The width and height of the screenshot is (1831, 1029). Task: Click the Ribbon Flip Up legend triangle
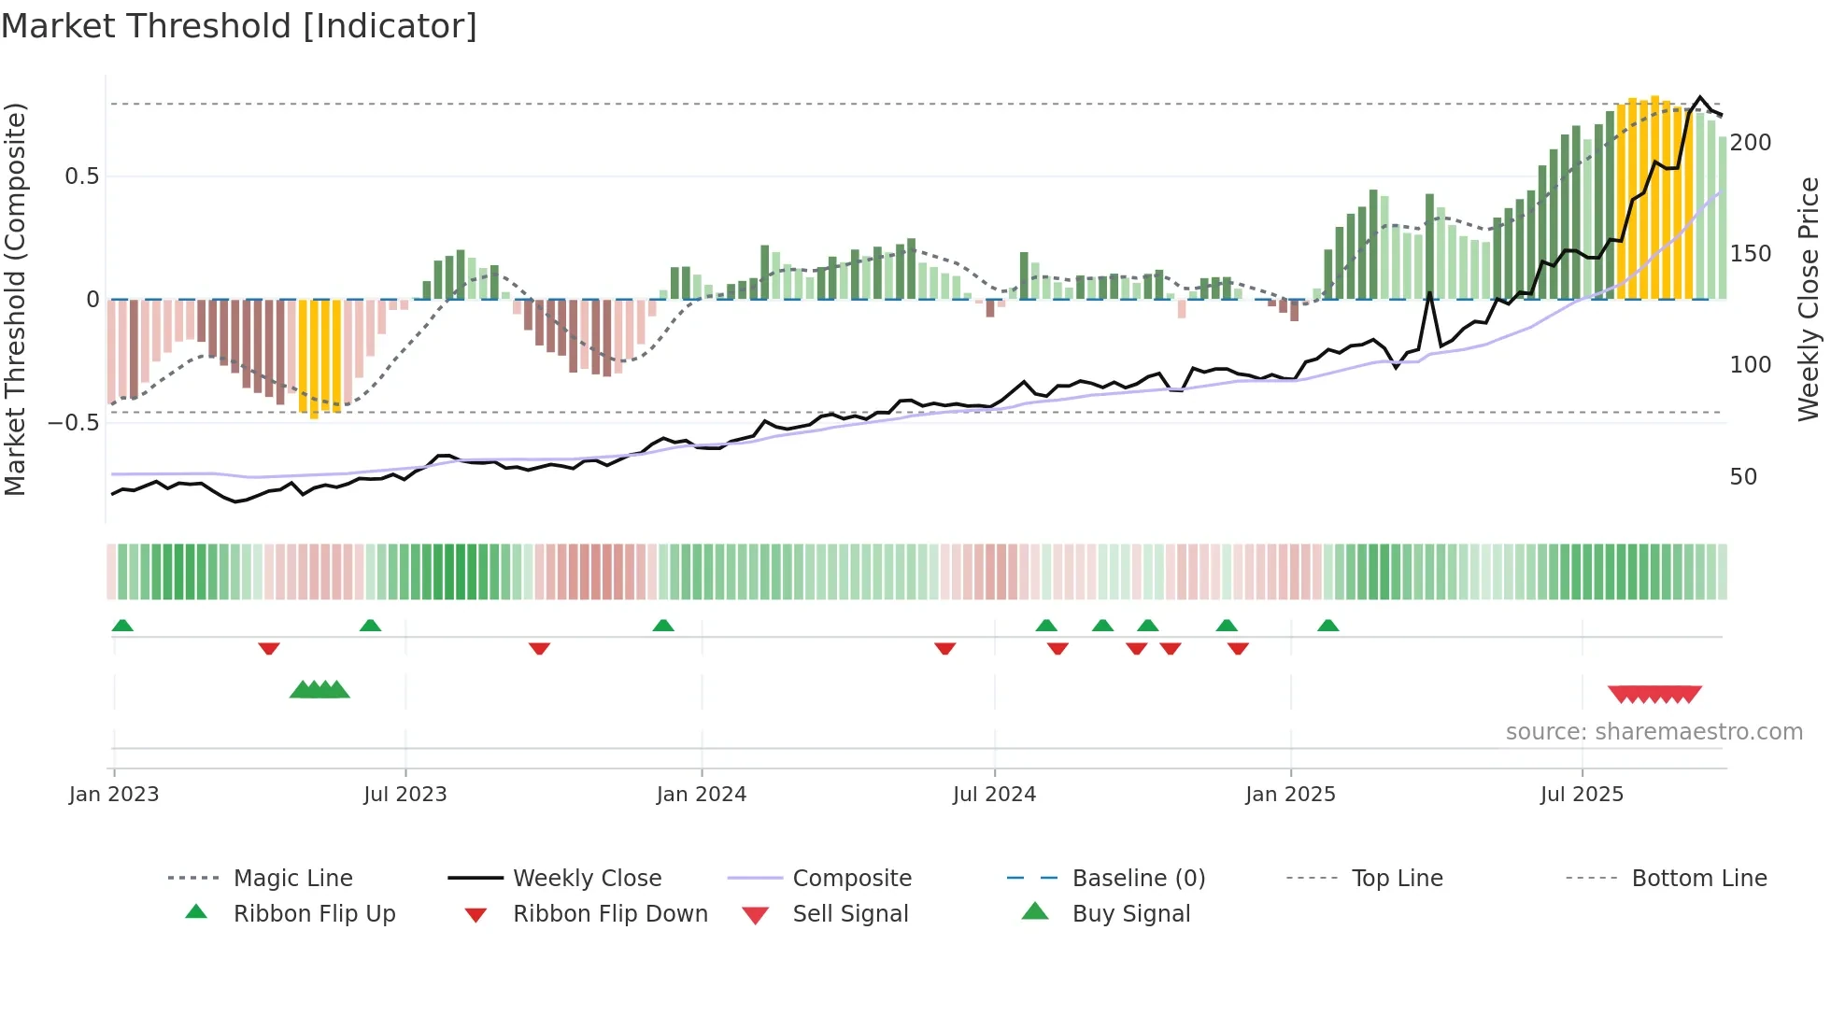[196, 912]
